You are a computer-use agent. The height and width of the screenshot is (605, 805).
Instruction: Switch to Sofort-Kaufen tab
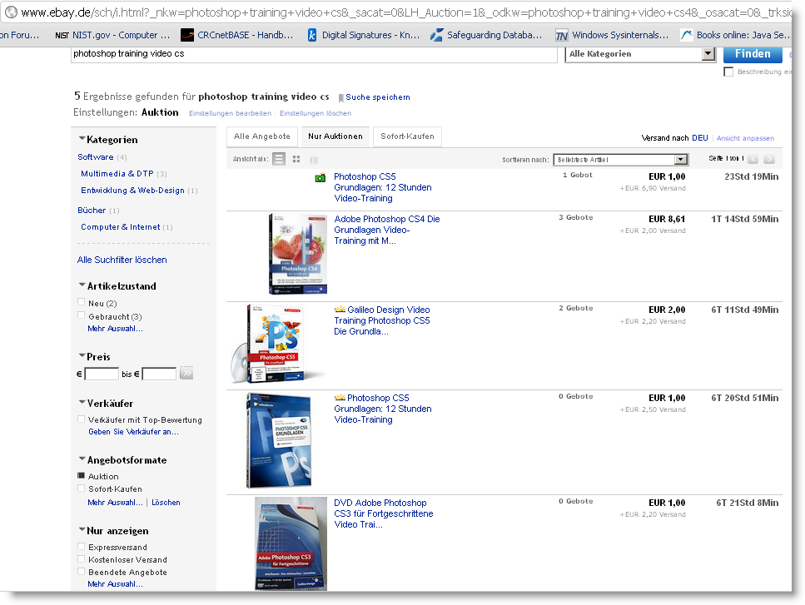coord(408,136)
